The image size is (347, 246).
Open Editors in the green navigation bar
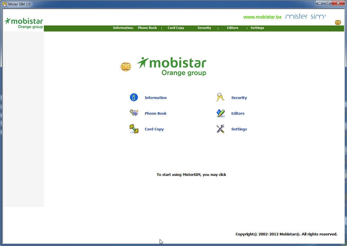click(x=232, y=28)
